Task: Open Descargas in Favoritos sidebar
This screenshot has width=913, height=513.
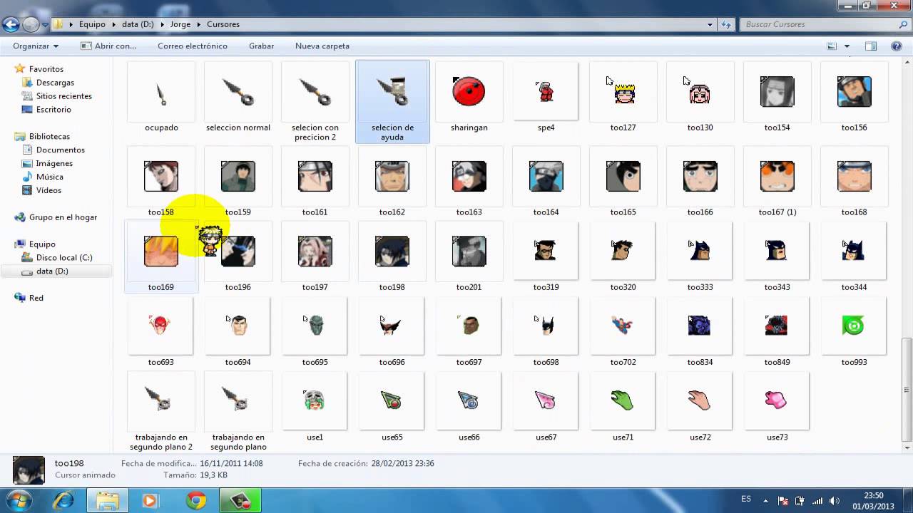Action: [55, 83]
